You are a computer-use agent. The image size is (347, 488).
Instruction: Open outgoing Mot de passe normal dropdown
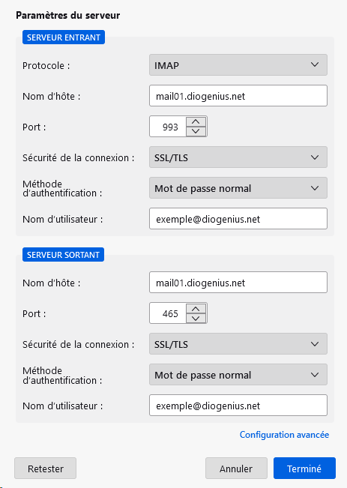point(238,375)
